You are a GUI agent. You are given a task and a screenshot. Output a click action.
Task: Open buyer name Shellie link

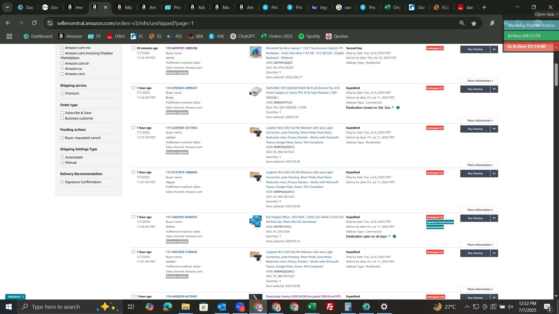(170, 227)
